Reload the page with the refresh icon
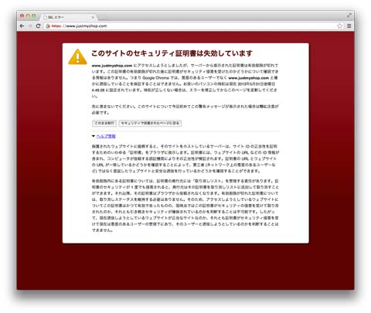This screenshot has height=313, width=371. 38,26
